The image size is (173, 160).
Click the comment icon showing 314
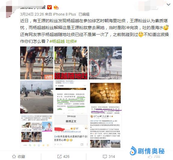click(x=105, y=157)
